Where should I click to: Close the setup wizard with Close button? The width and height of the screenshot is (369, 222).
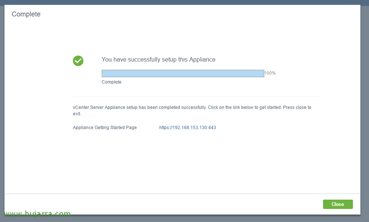tap(338, 204)
